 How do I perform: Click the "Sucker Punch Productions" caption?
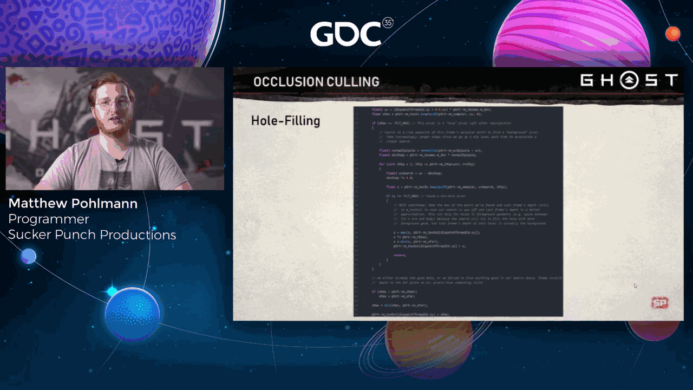pos(92,235)
